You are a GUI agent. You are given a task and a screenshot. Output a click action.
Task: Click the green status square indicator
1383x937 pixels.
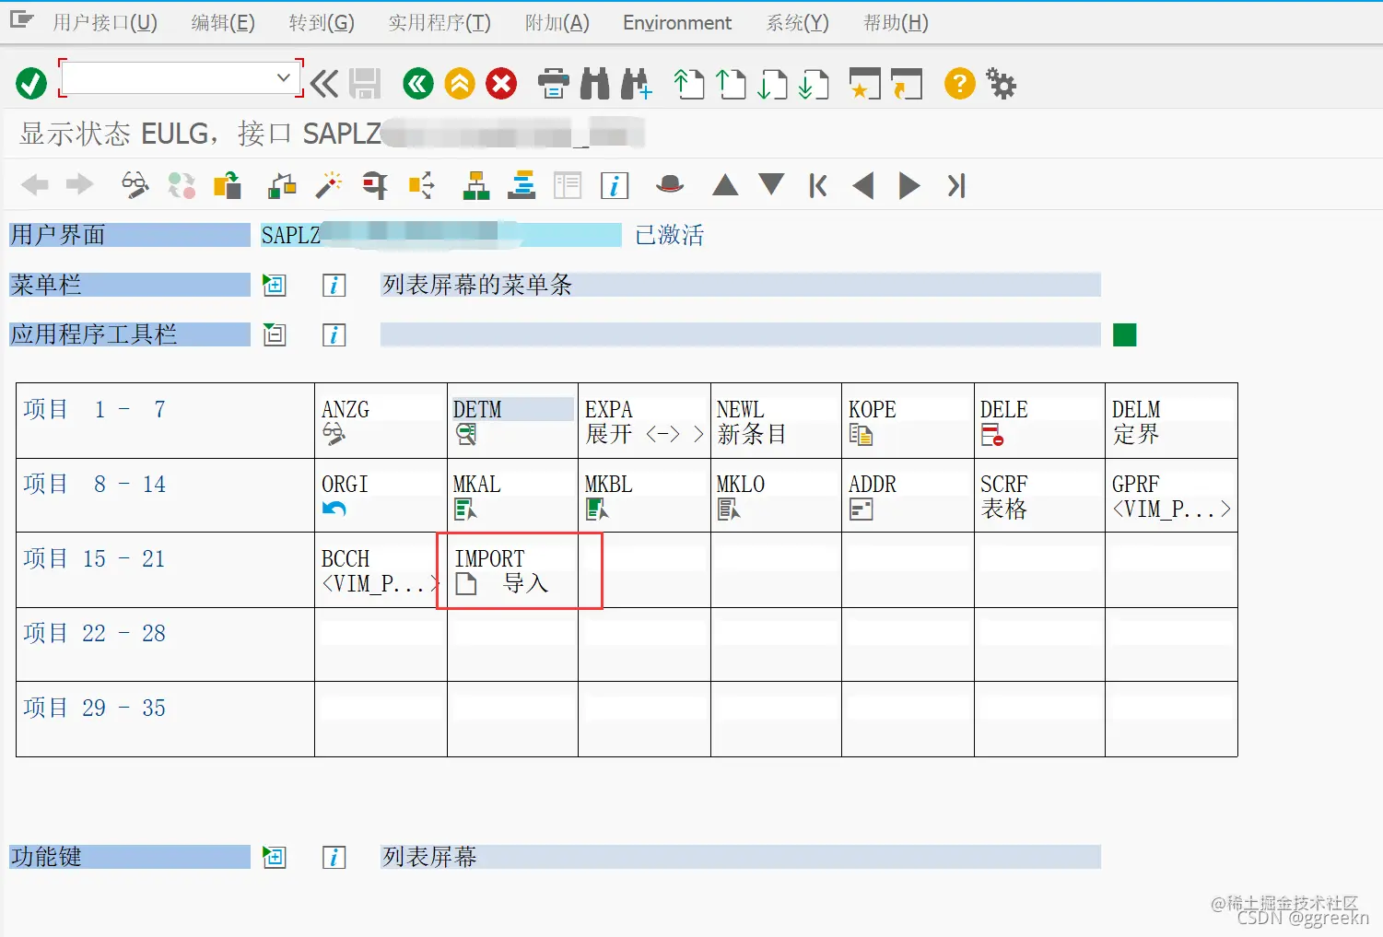(1124, 334)
